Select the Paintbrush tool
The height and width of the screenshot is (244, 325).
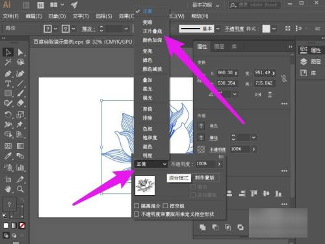20,94
